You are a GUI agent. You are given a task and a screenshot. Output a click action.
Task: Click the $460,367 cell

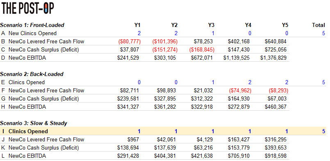pos(276,107)
